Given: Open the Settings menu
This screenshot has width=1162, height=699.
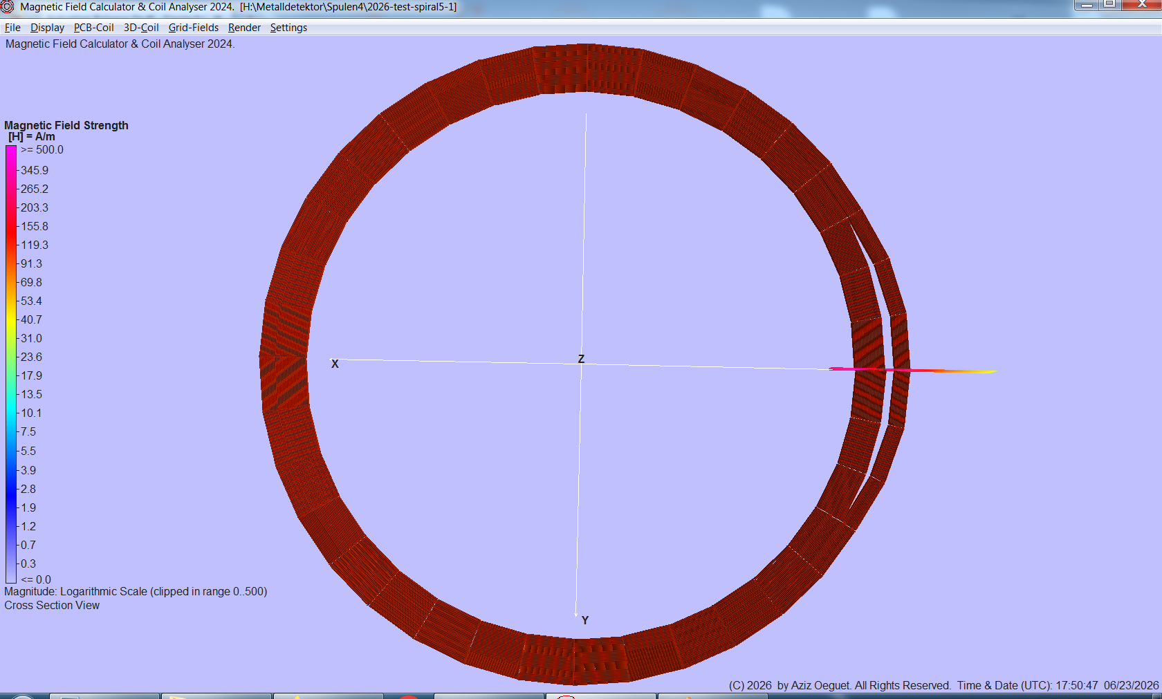Looking at the screenshot, I should (x=288, y=28).
